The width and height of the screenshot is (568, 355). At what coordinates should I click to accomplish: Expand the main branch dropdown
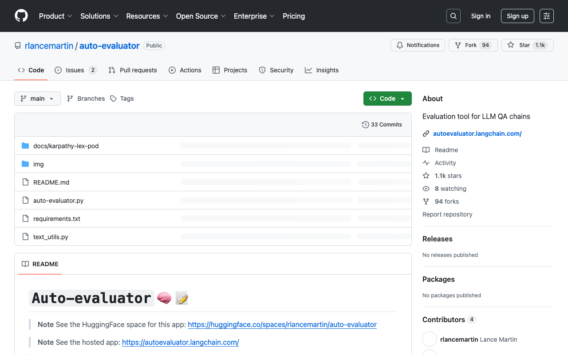pos(37,99)
